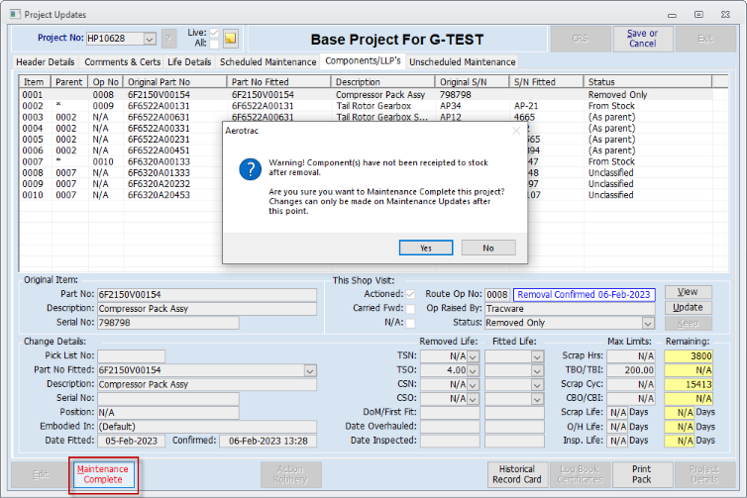Switch to the Life Details tab

click(x=189, y=62)
